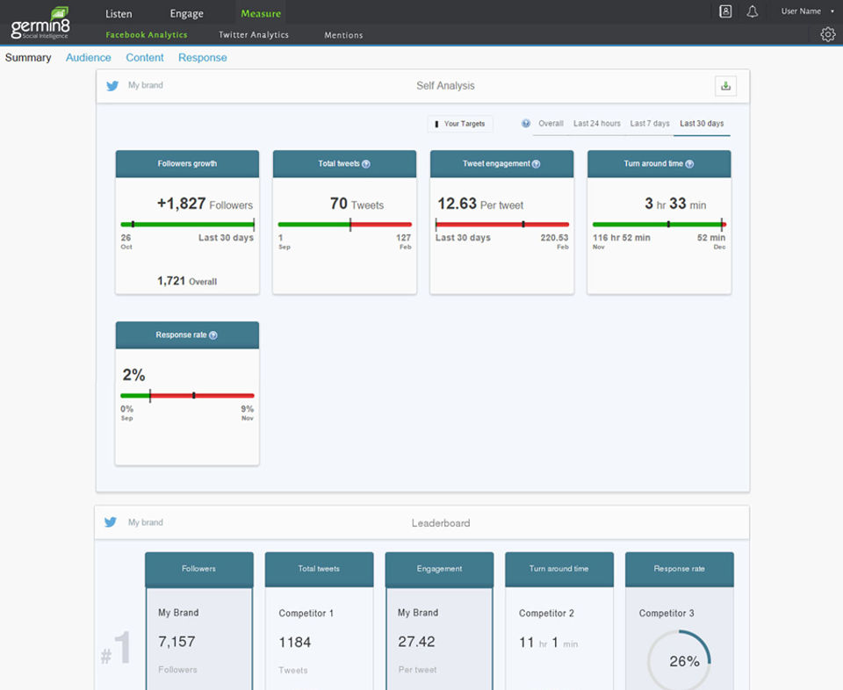Image resolution: width=843 pixels, height=690 pixels.
Task: Open the Audience link
Action: pos(89,58)
